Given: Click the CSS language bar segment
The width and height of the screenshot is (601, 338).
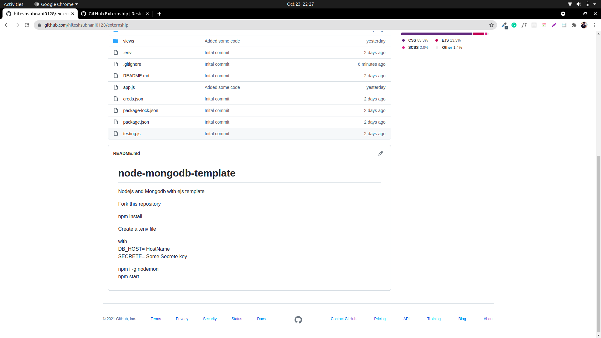Looking at the screenshot, I should coord(436,34).
